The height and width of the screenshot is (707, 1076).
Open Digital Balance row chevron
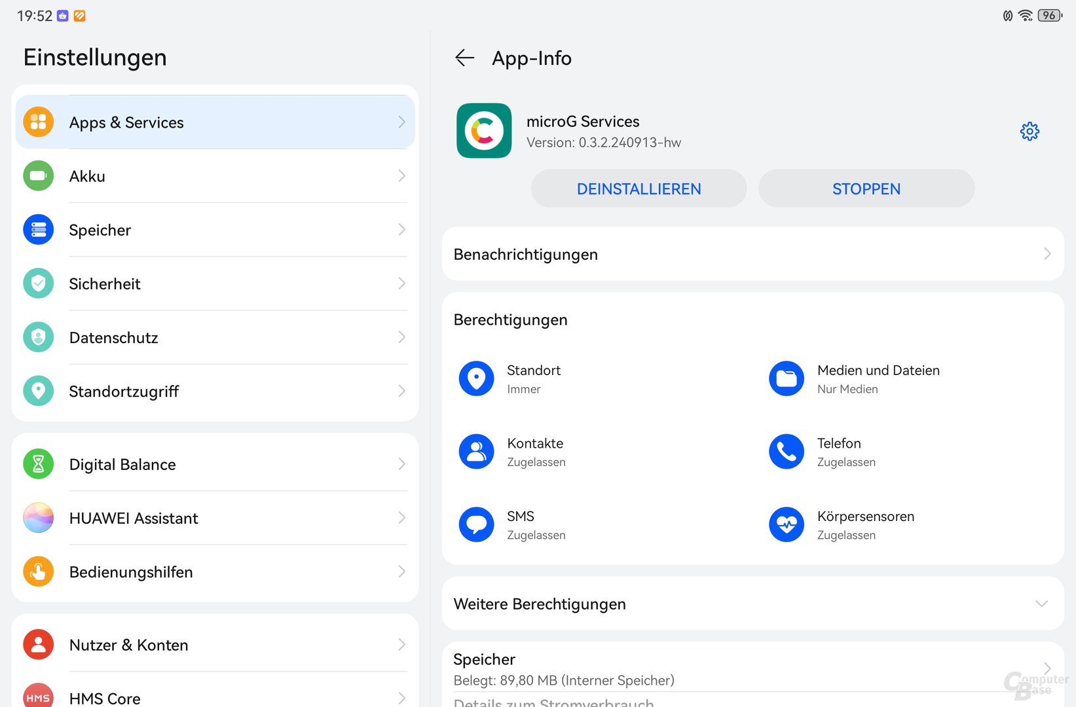click(401, 464)
